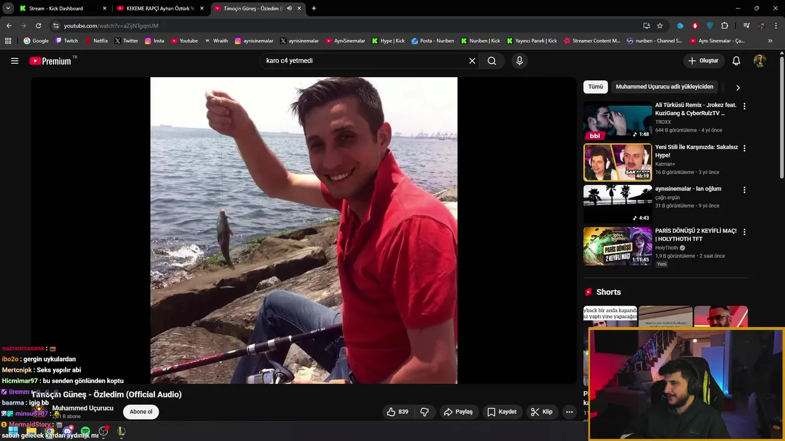This screenshot has height=441, width=785.
Task: Show more bookmarks with the chevron
Action: click(770, 41)
